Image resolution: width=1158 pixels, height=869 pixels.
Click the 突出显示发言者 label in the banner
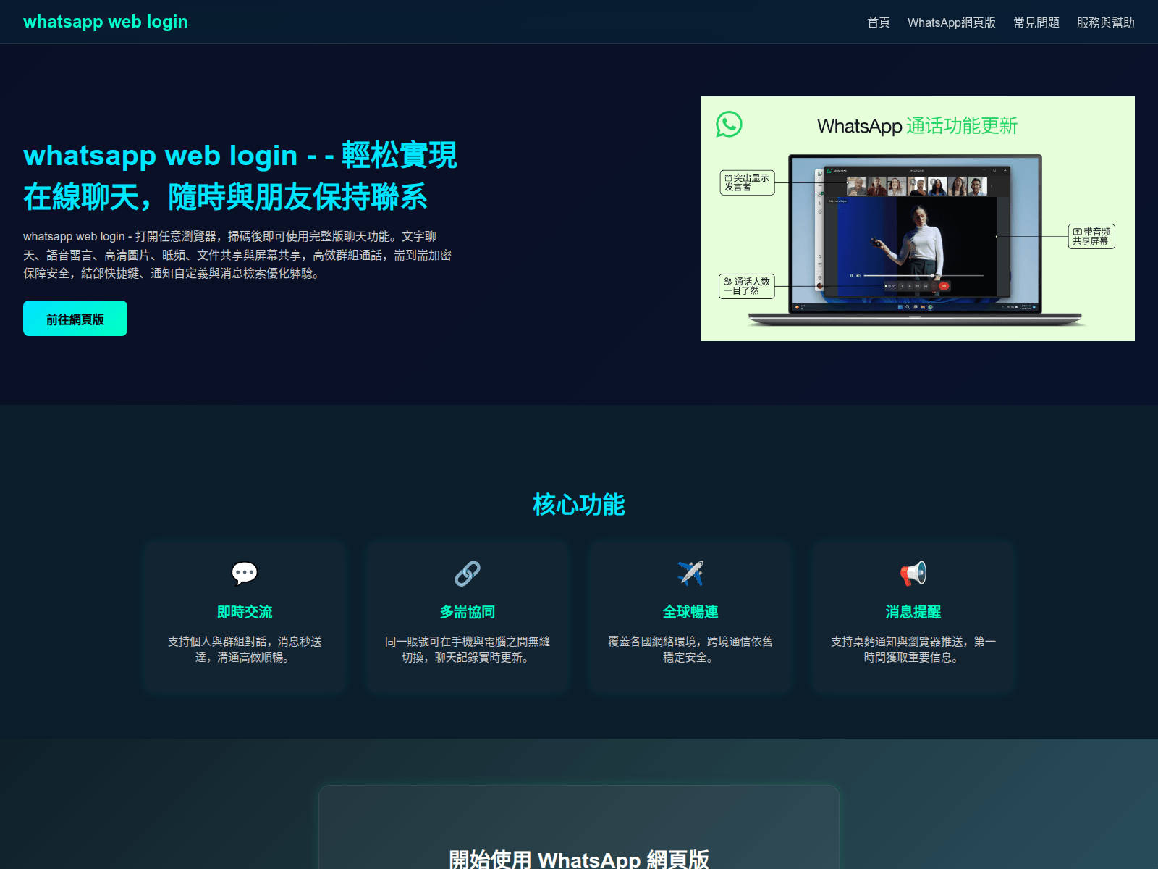point(747,182)
